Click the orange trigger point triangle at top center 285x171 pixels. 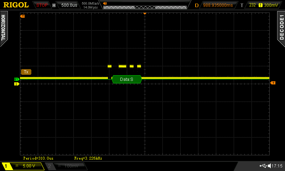[x=145, y=14]
